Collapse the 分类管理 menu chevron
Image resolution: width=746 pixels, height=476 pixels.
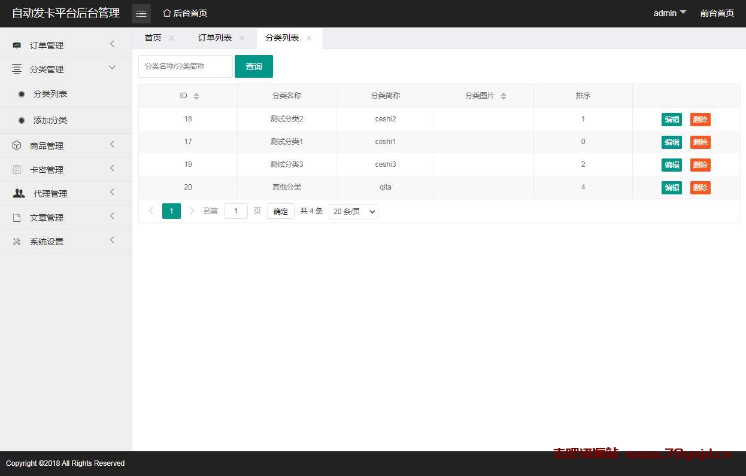click(112, 68)
